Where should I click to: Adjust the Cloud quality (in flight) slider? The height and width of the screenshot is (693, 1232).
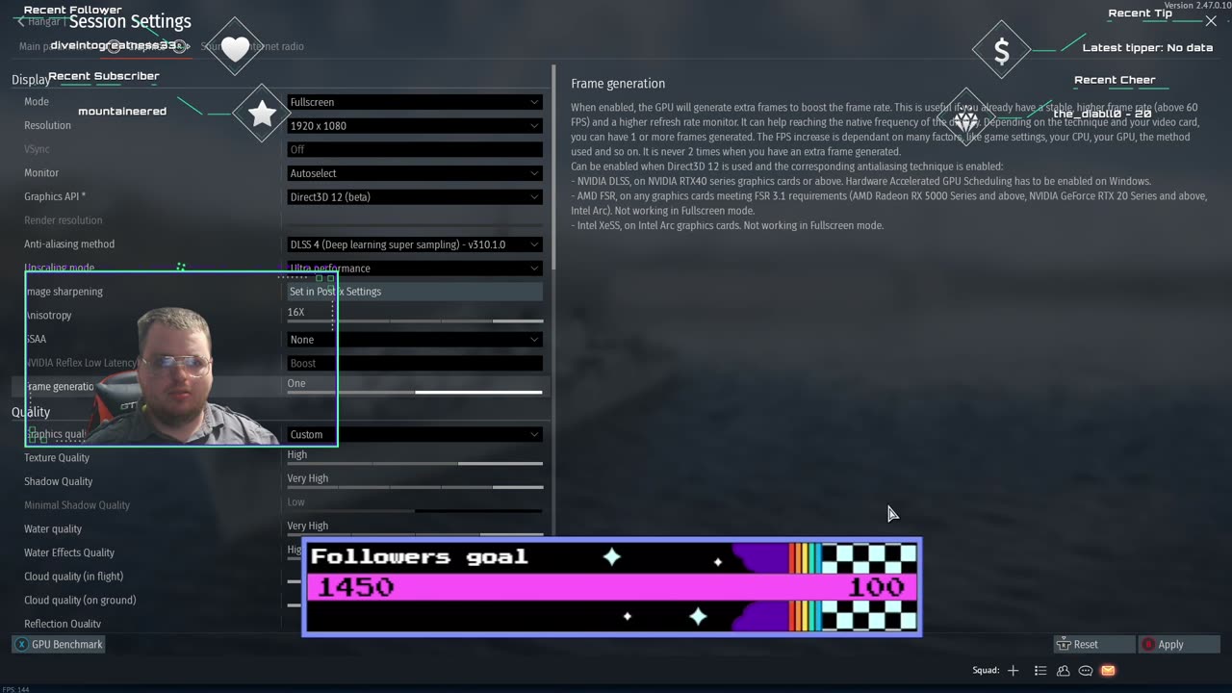tap(294, 581)
